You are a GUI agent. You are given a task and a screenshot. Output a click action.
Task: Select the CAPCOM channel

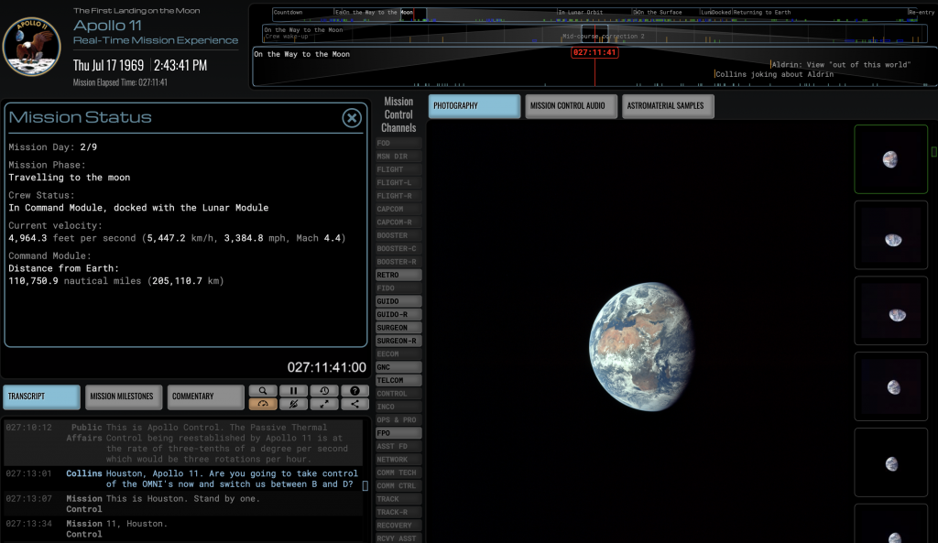point(398,209)
